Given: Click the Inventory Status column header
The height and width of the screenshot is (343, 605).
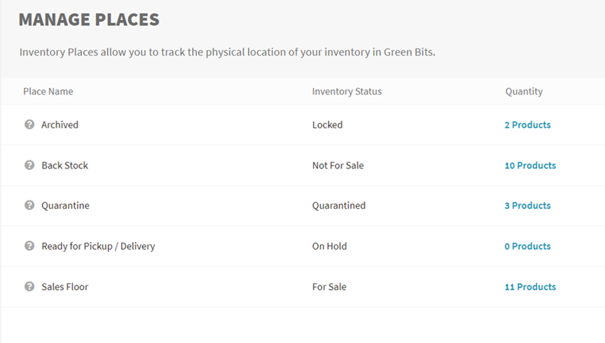Looking at the screenshot, I should (x=347, y=92).
